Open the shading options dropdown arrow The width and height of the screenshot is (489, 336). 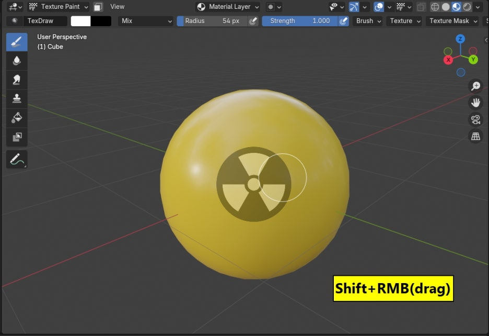pyautogui.click(x=478, y=7)
